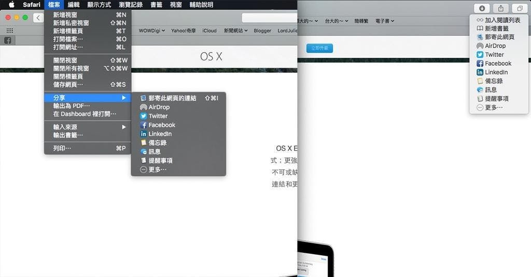This screenshot has height=277, width=531.
Task: Click 備忘錄 icon in share popup
Action: tap(480, 81)
